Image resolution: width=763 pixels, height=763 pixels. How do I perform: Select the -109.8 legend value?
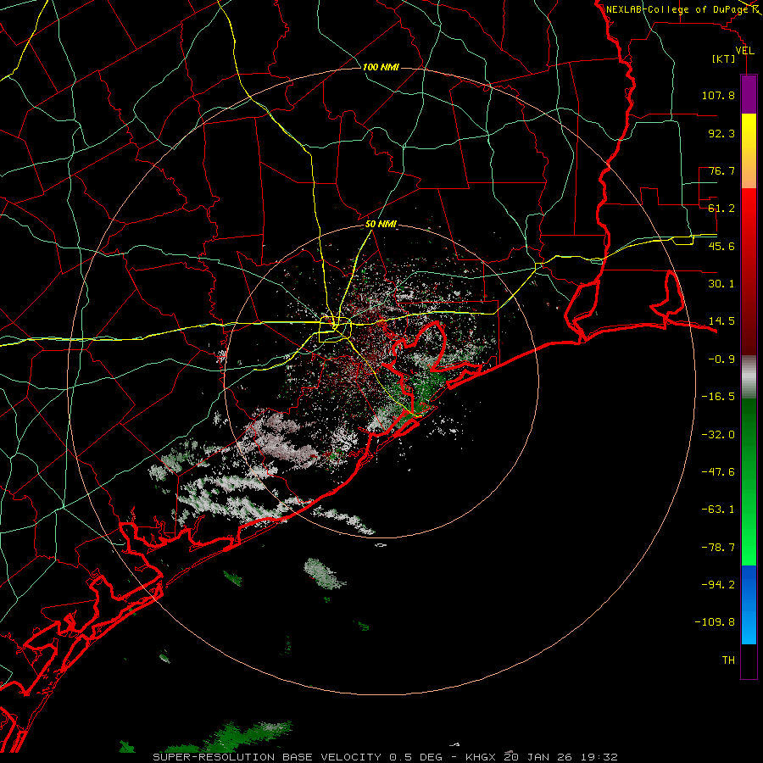tap(715, 622)
